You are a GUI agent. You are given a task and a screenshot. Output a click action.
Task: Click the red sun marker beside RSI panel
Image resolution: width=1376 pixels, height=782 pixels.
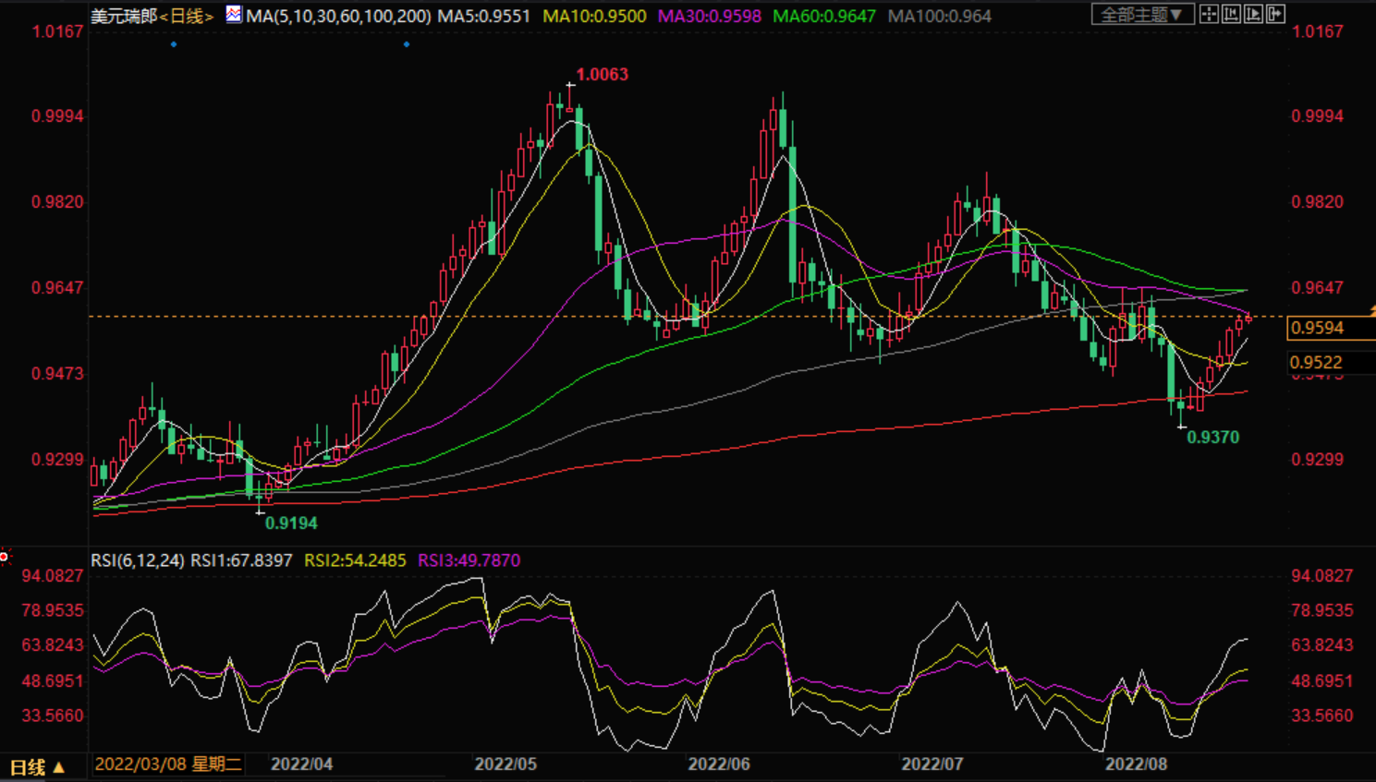click(5, 557)
